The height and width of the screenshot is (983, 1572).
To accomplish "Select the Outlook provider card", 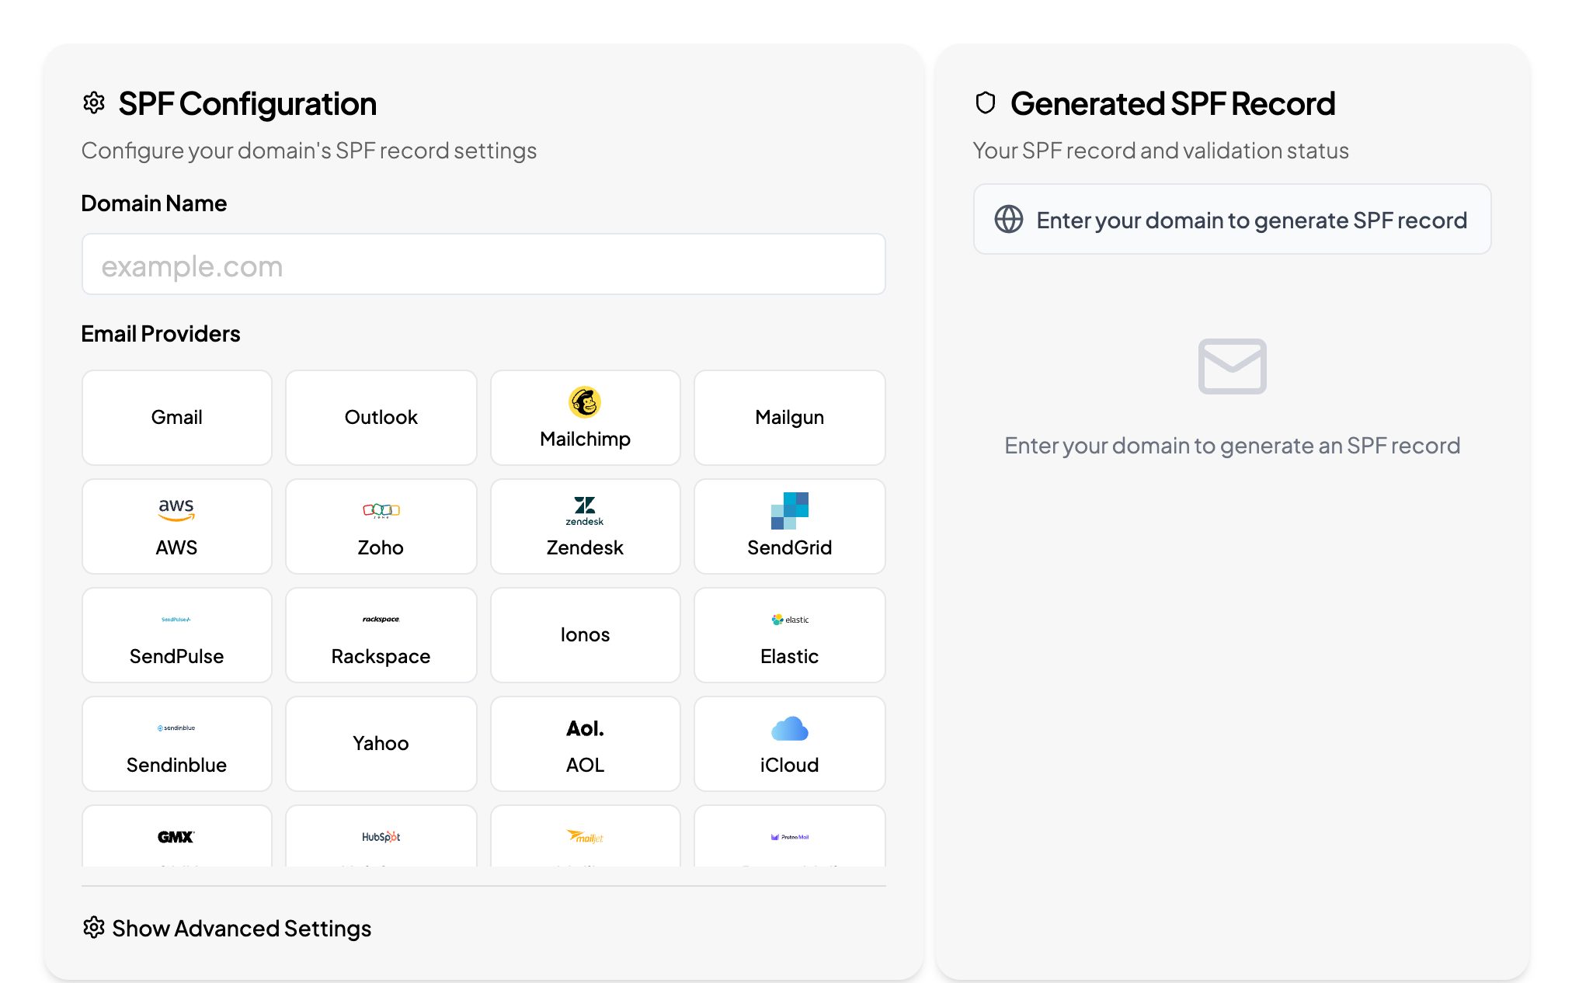I will click(x=381, y=418).
